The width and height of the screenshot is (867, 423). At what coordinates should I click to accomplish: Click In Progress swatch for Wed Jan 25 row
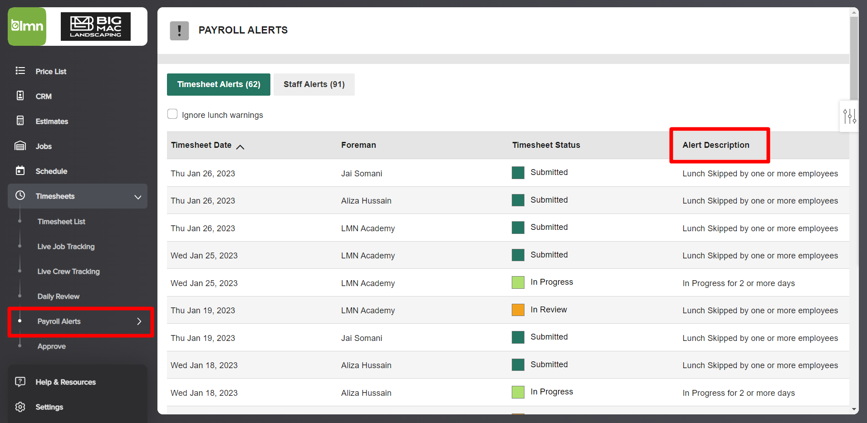518,282
